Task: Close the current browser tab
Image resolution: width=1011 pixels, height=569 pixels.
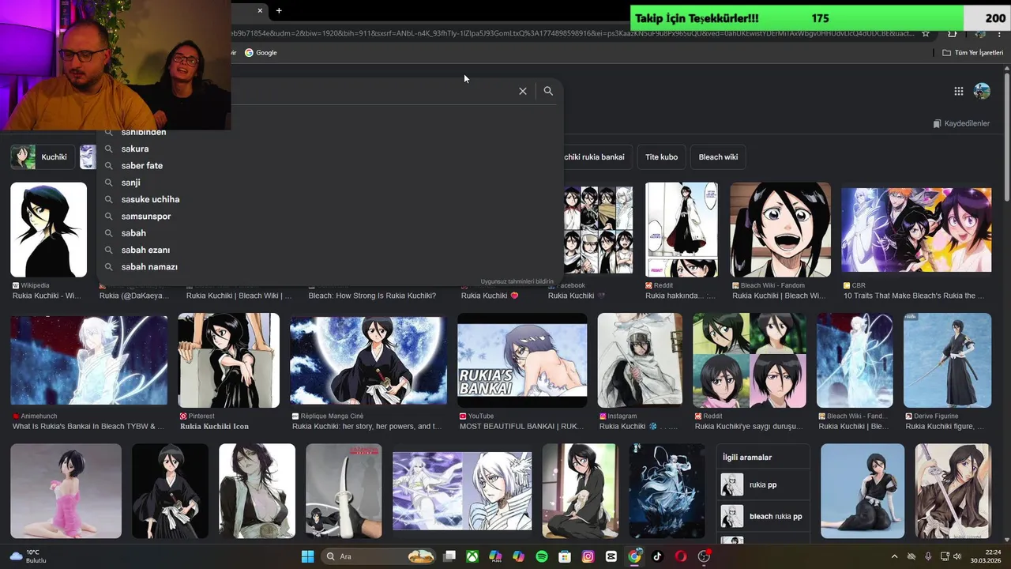Action: [x=260, y=10]
